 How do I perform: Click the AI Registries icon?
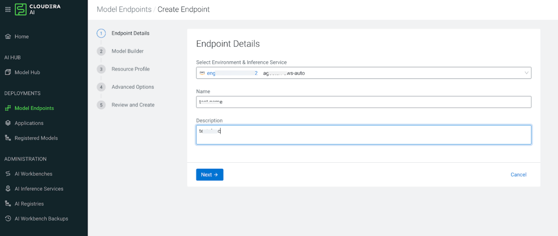point(8,204)
